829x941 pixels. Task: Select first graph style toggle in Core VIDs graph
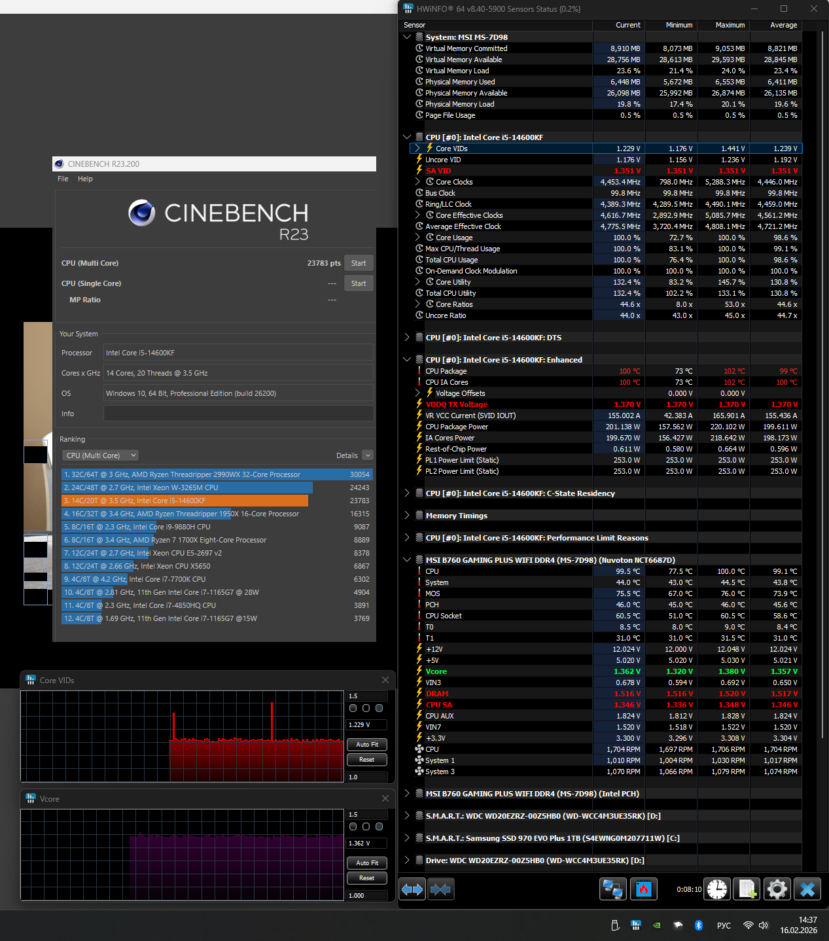click(353, 708)
